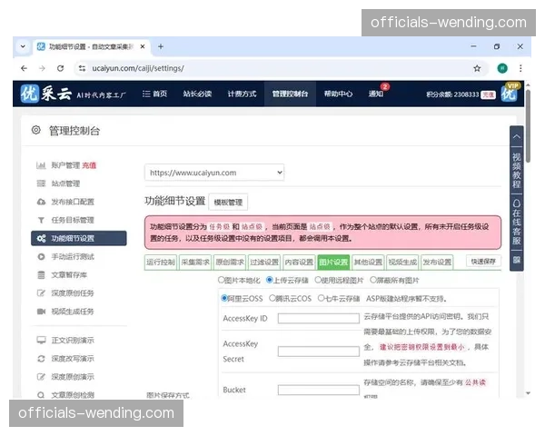Go to 首页 in the top navigation
The width and height of the screenshot is (545, 436).
point(154,94)
